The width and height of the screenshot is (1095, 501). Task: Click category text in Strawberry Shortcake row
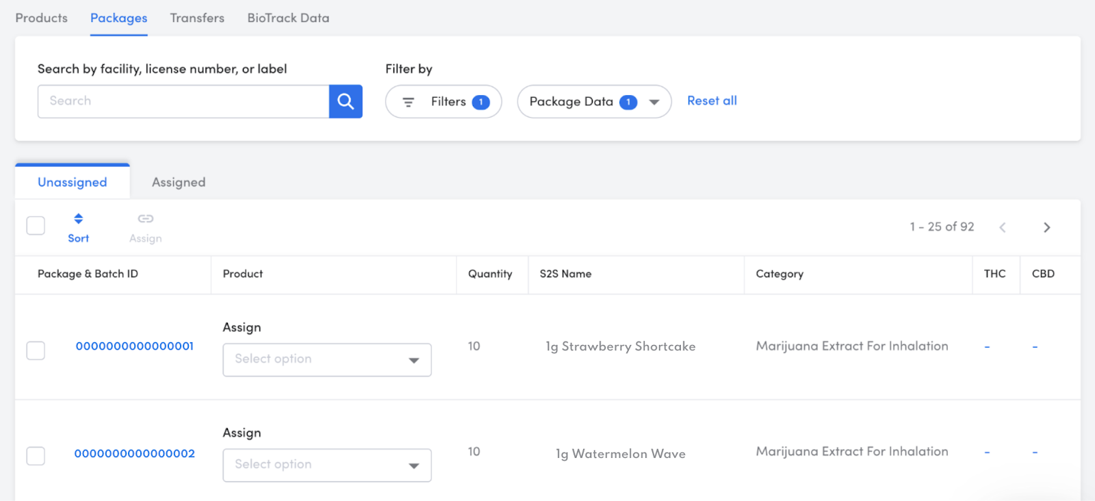click(x=852, y=346)
